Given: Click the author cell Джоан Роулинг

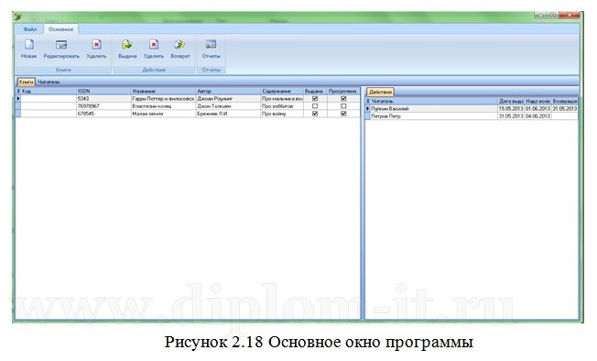Looking at the screenshot, I should point(228,99).
